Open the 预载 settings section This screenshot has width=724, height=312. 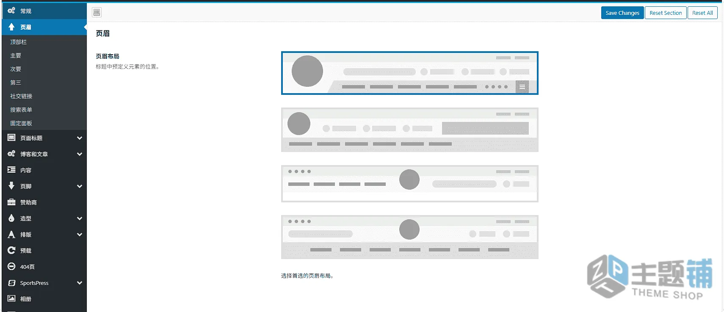click(44, 251)
